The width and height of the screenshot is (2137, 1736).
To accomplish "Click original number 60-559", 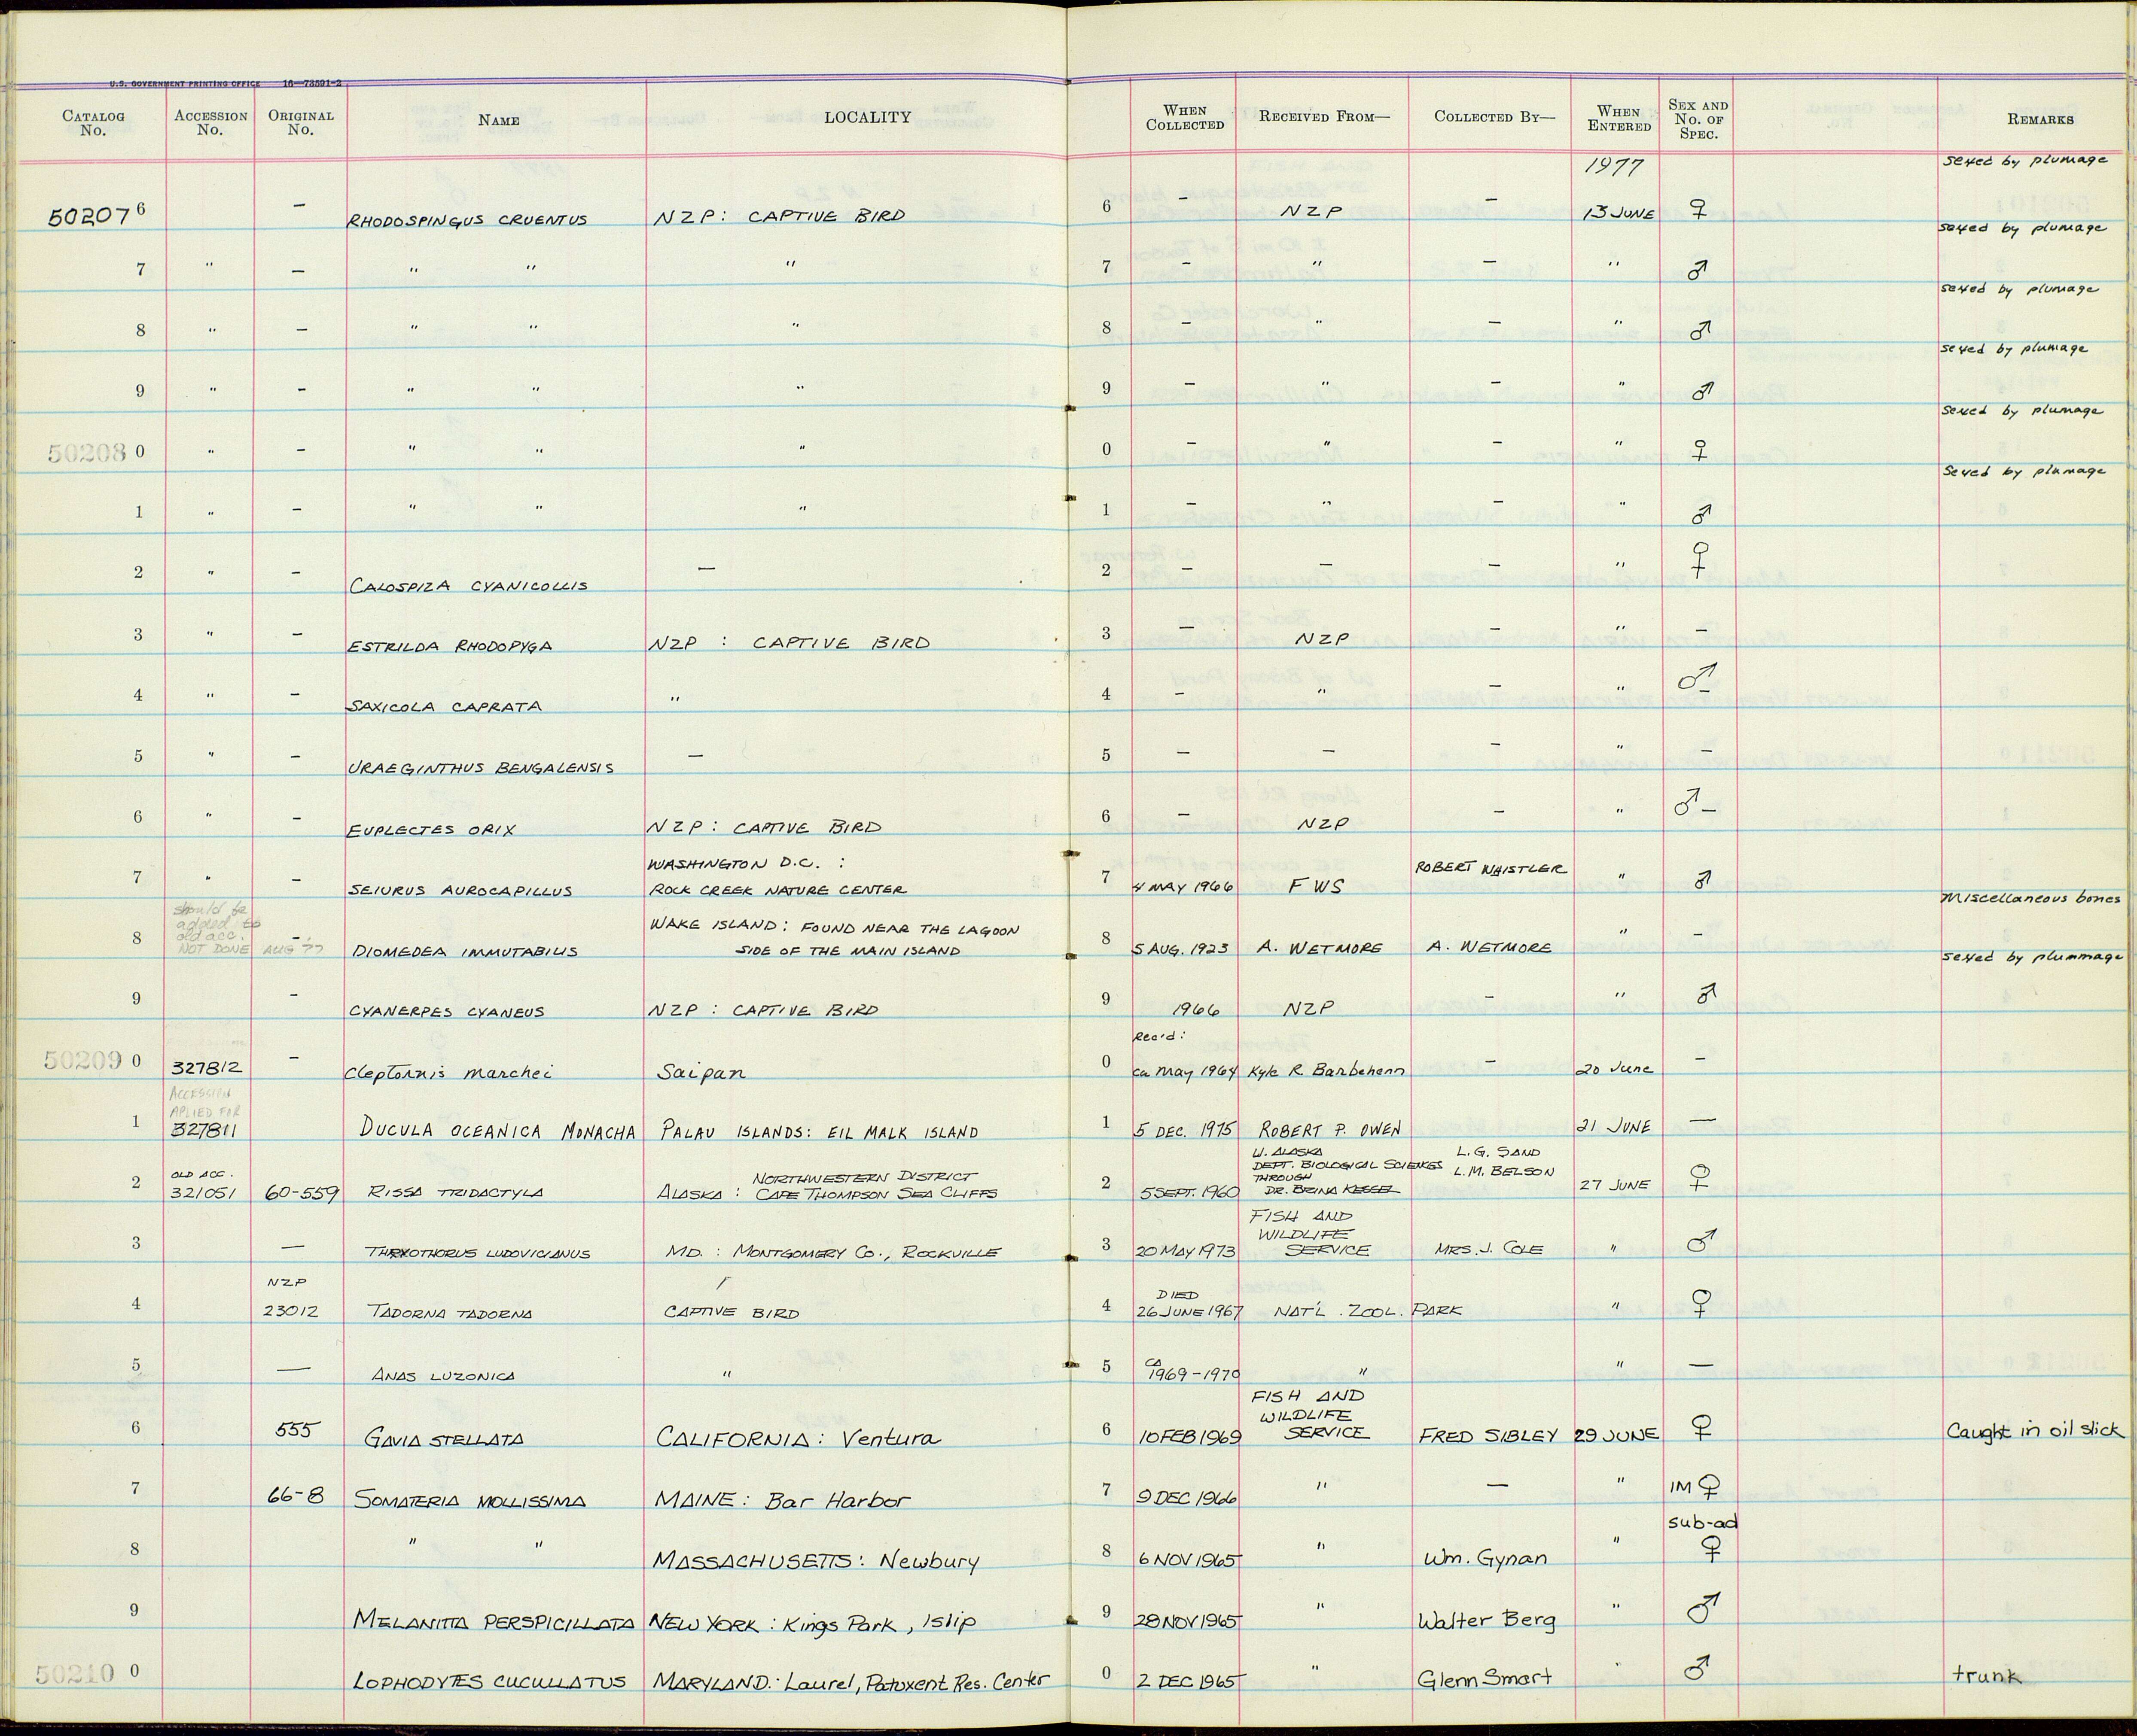I will tap(301, 1192).
